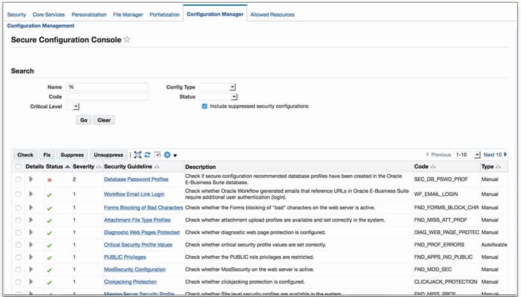Click the green check status for PUBLIC Privileges
Viewport: 521px width, 297px height.
coord(49,258)
